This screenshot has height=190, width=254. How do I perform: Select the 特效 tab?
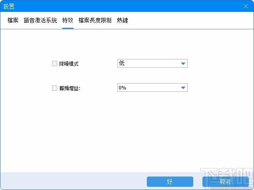point(68,20)
